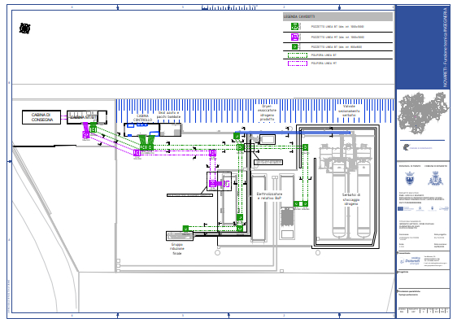Viewport: 457px width, 323px height.
Task: Click the Provincia di Trento coat of arms
Action: coord(410,178)
